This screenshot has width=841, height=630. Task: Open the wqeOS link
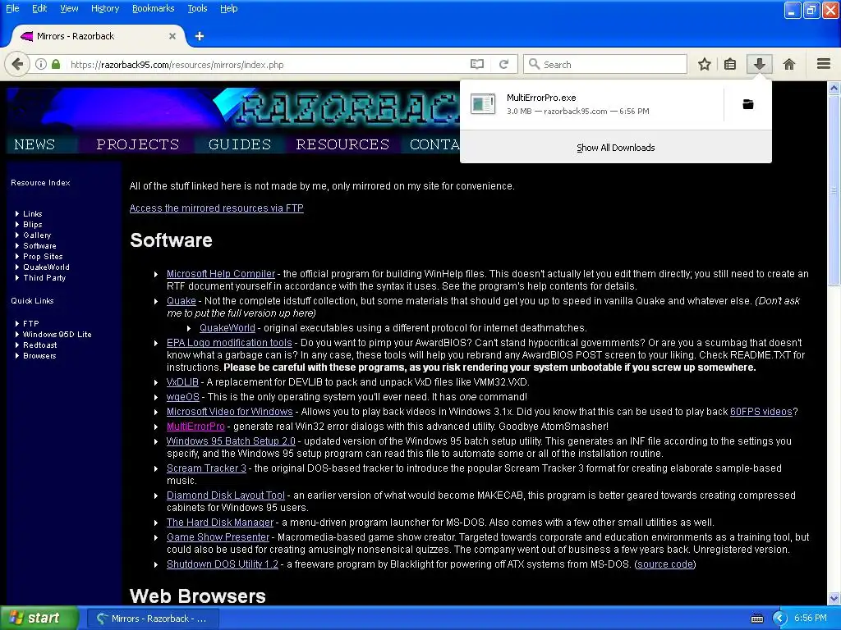[183, 397]
